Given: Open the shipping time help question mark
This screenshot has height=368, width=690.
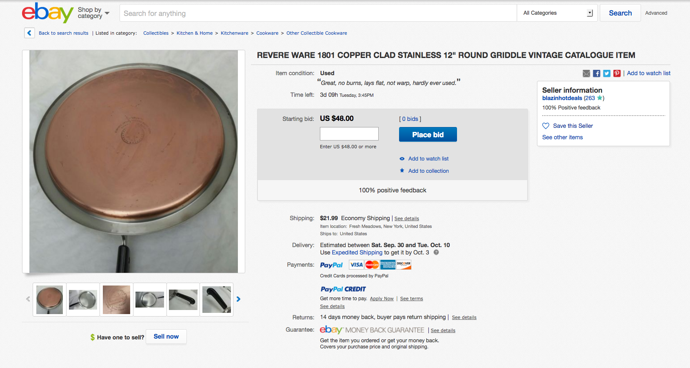Looking at the screenshot, I should pos(435,252).
